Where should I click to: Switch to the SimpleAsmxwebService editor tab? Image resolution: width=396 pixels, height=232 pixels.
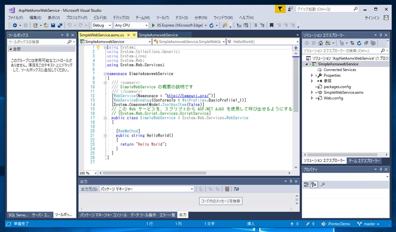[x=158, y=35]
